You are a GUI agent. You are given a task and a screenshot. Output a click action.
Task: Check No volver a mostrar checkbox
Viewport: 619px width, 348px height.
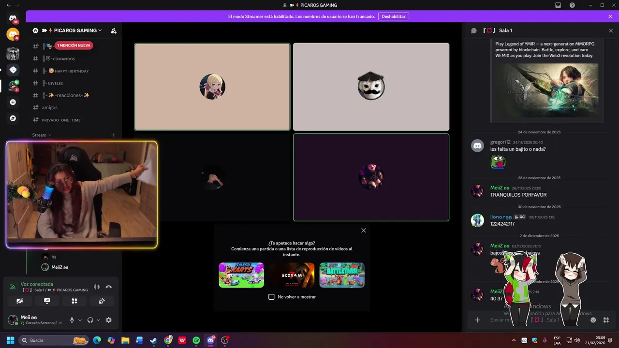click(x=271, y=297)
